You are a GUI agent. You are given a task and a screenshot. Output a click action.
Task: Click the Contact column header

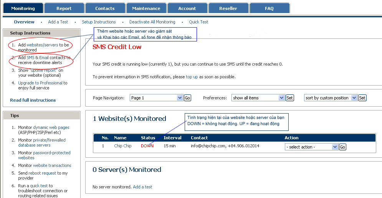199,138
